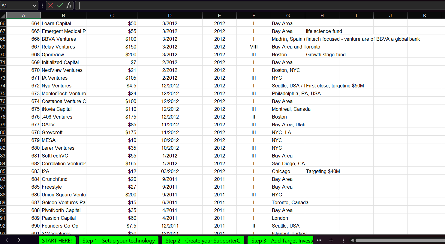Click the '$4.5' fund size cell
The width and height of the screenshot is (445, 244).
coord(112,86)
